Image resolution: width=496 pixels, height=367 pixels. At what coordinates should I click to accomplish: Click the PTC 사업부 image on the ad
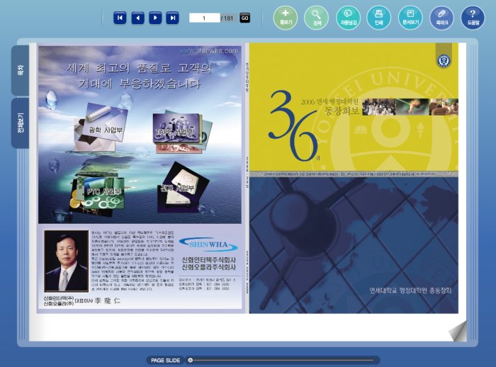click(98, 193)
